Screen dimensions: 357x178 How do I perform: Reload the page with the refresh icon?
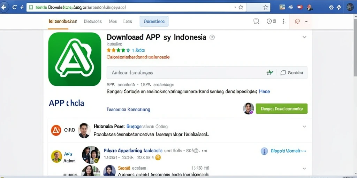tap(14, 7)
